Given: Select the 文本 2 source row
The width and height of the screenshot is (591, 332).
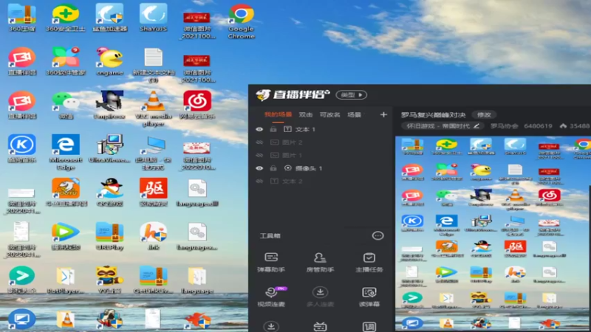Looking at the screenshot, I should [321, 181].
